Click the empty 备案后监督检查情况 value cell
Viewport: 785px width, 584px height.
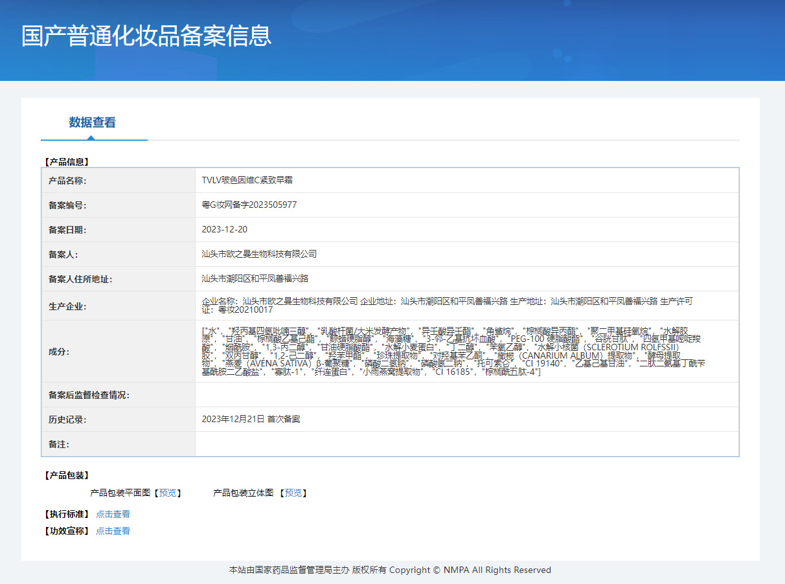click(466, 394)
